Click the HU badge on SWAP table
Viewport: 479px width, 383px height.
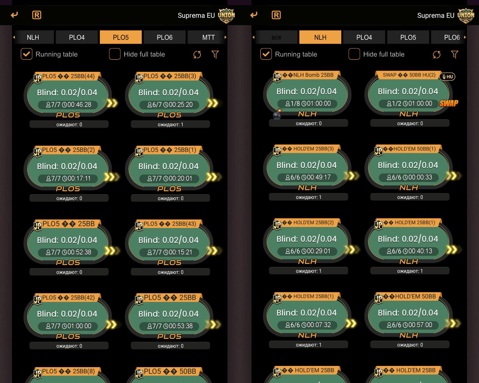coord(447,77)
